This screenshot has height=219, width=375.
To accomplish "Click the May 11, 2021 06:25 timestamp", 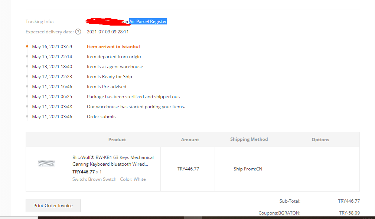I will 52,97.
